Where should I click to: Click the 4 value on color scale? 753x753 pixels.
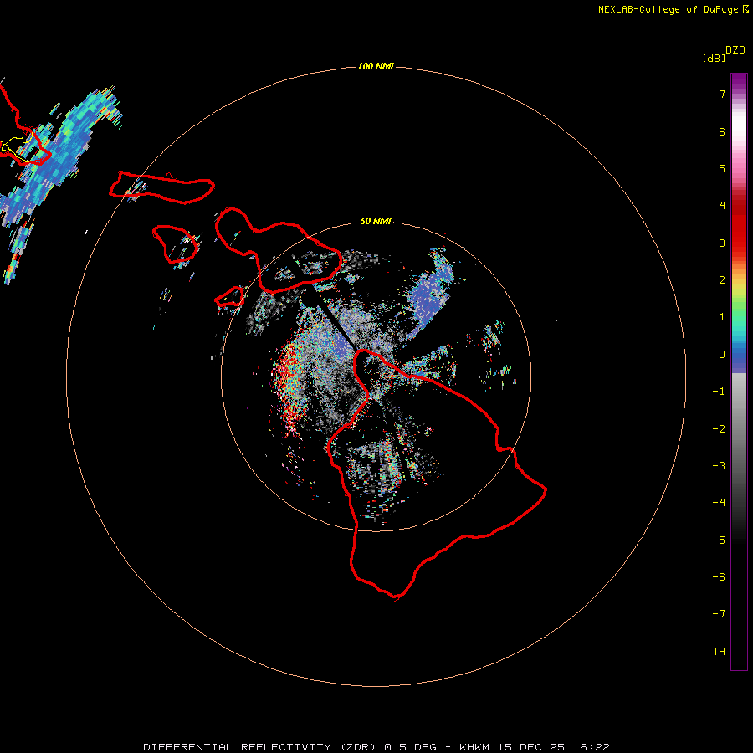pos(722,206)
